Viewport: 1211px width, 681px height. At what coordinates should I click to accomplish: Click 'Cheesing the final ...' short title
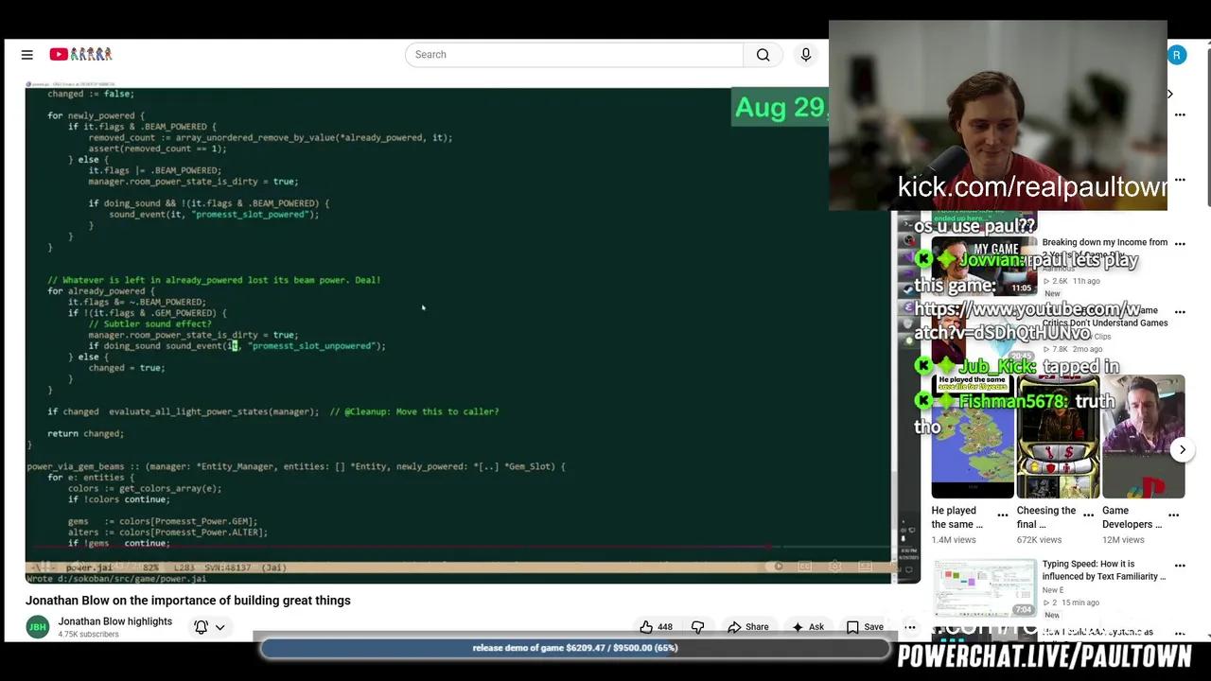[x=1046, y=517]
